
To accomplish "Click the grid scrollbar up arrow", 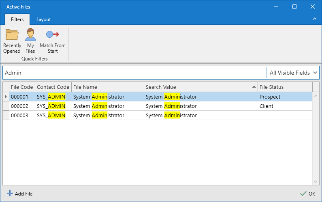I will pos(316,96).
